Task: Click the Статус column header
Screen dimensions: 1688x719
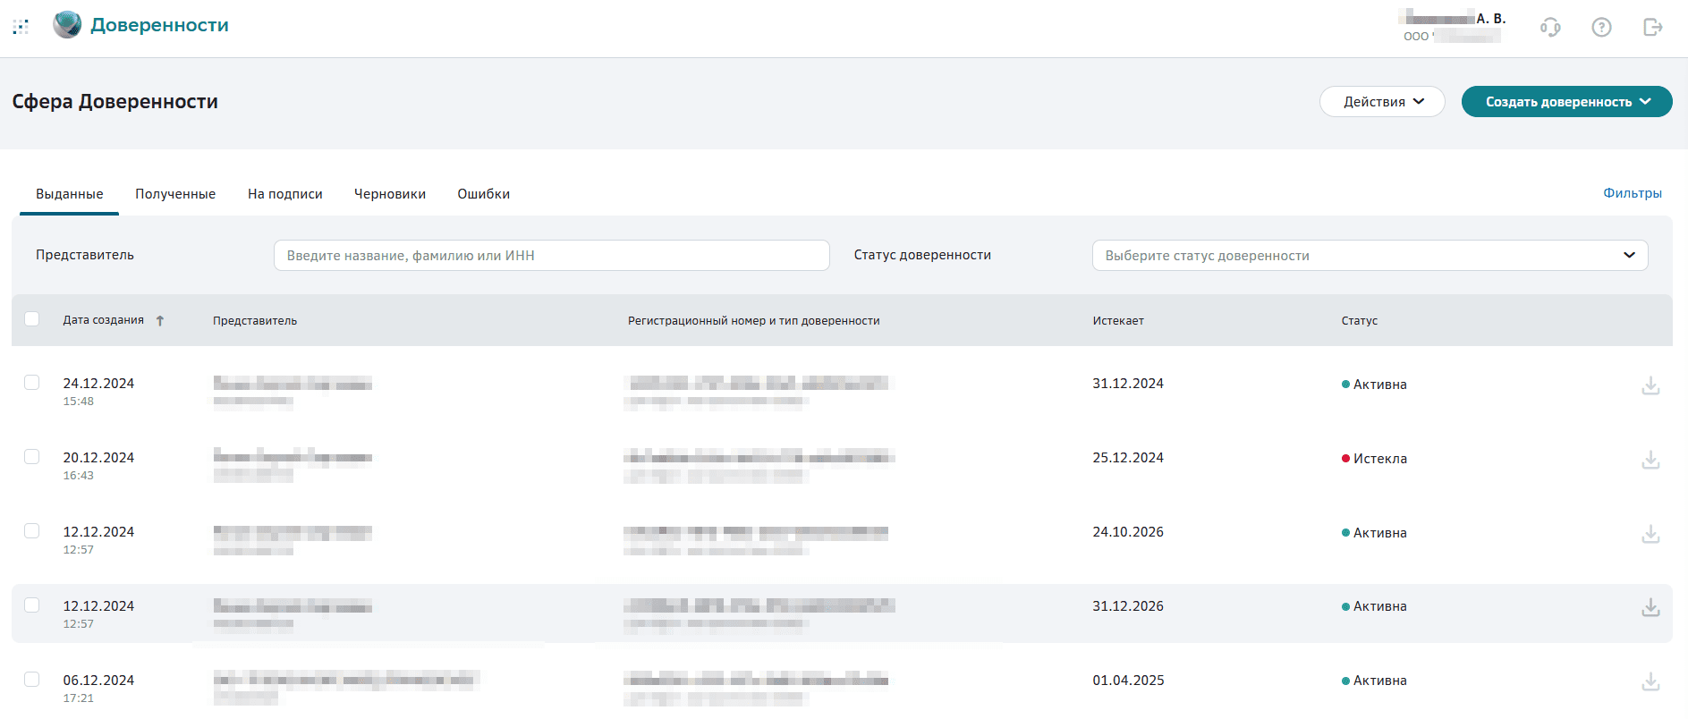Action: click(1360, 321)
